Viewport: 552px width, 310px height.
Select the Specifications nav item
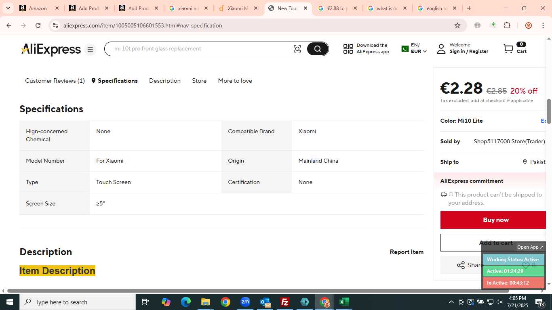click(x=114, y=81)
